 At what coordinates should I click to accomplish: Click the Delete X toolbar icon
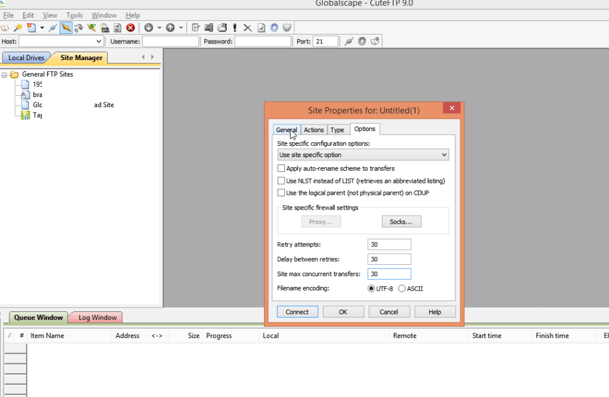[x=248, y=27]
